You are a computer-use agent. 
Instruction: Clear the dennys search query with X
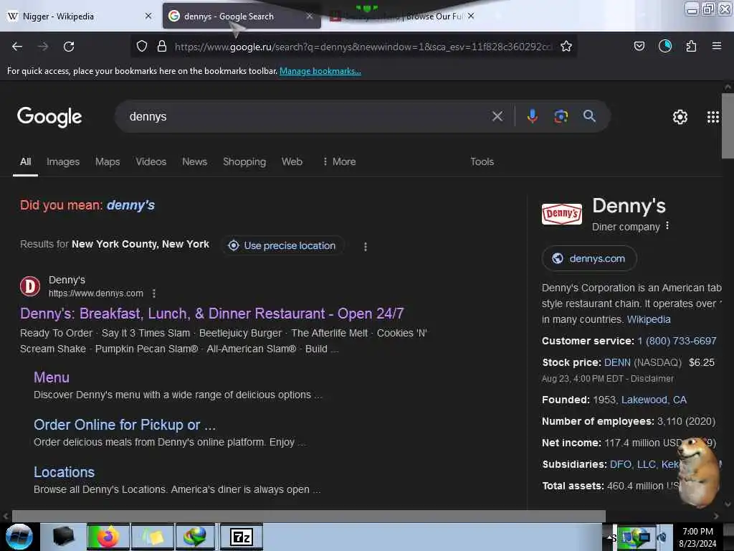coord(497,116)
